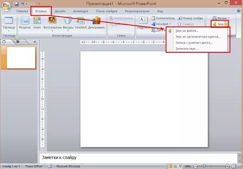Undo the last action
Viewport: 243px width, 169px height.
point(22,4)
